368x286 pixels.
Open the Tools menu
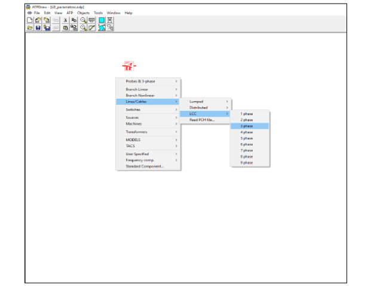coord(99,13)
